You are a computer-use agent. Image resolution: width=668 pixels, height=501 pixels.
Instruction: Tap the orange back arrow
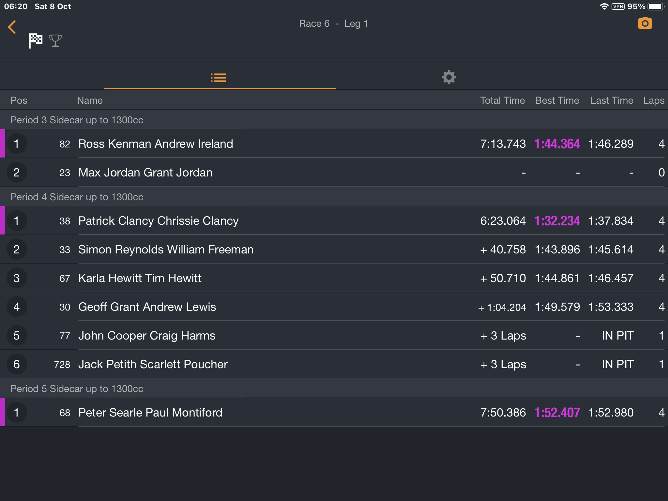point(12,27)
